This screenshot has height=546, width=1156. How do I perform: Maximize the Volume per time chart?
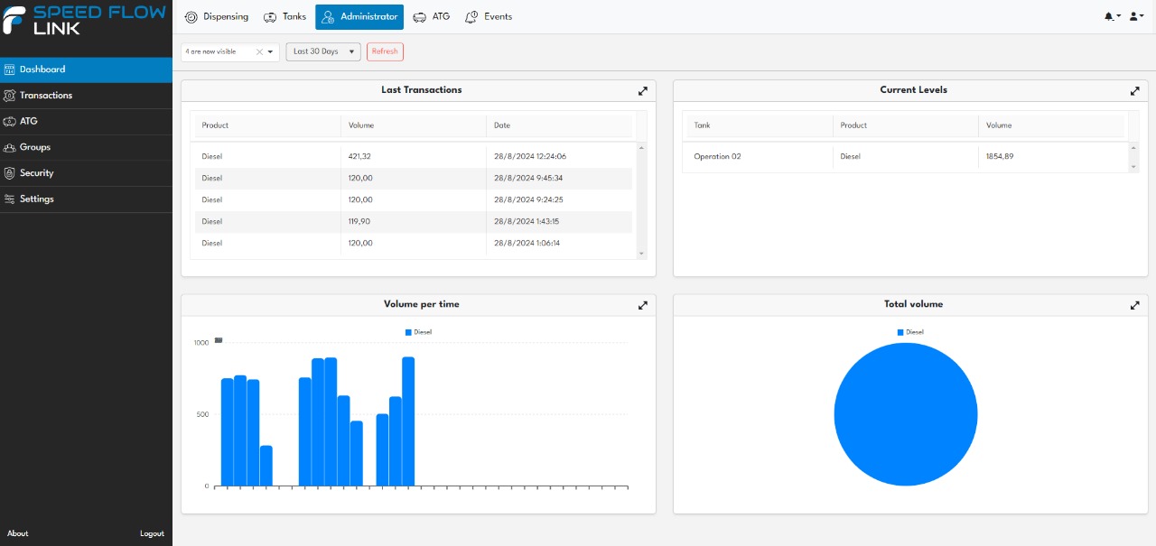pyautogui.click(x=642, y=306)
